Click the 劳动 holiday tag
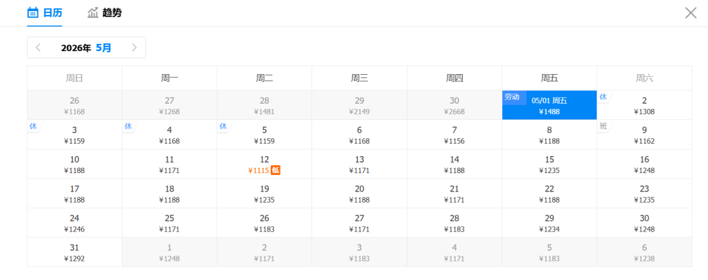Viewport: 708px width, 280px height. (x=512, y=97)
